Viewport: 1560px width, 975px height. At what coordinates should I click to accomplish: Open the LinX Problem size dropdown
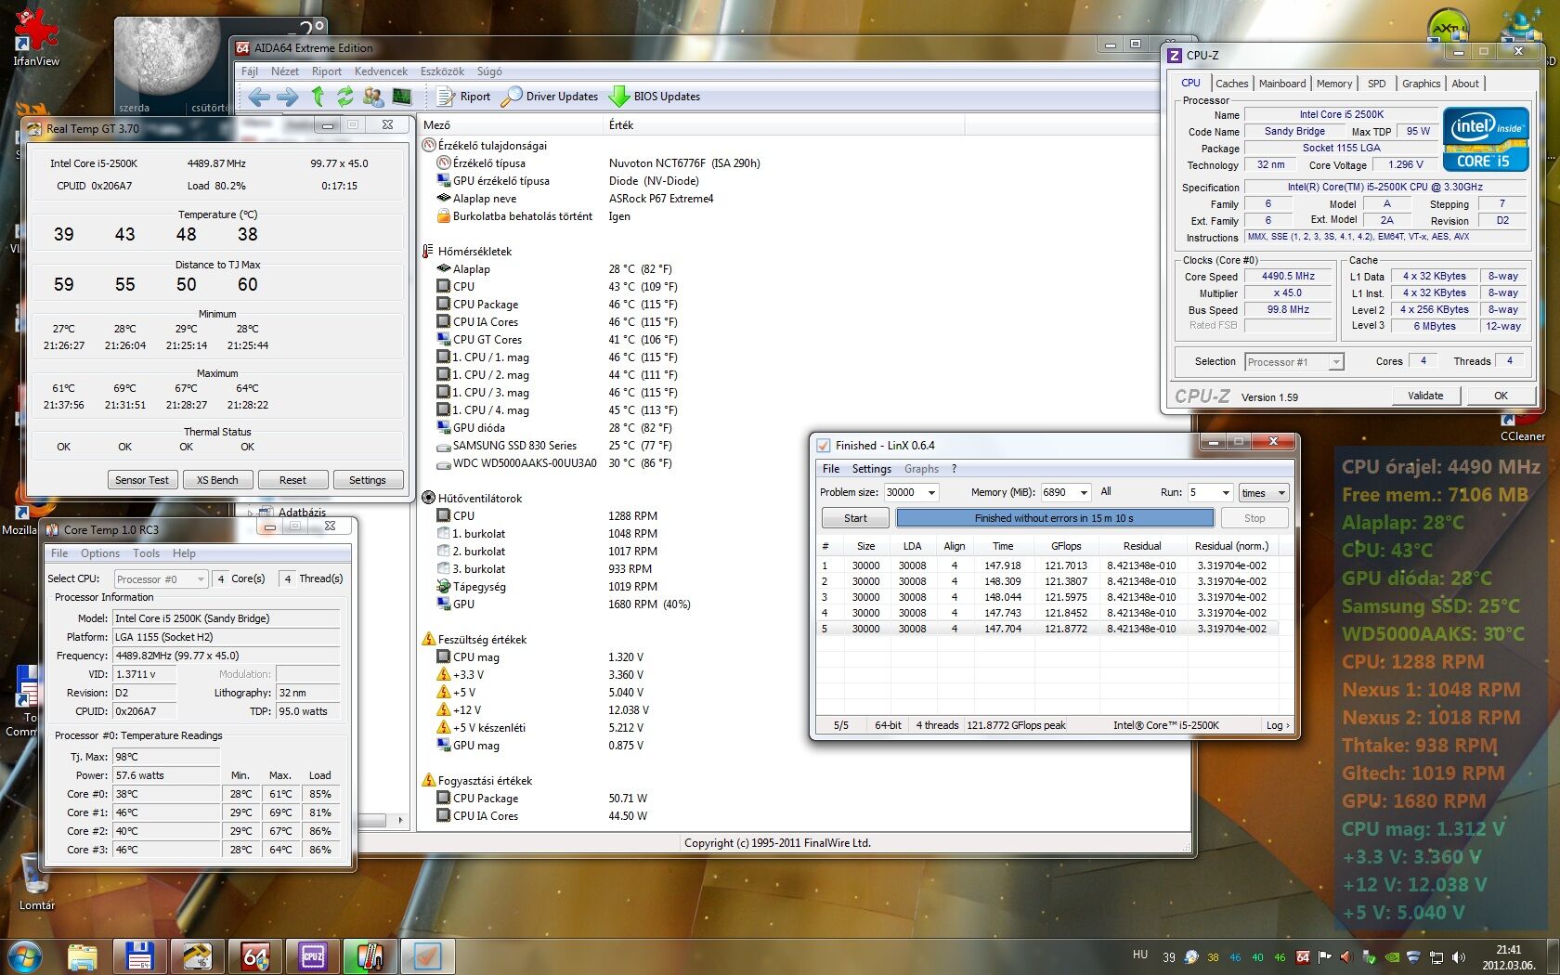(931, 493)
